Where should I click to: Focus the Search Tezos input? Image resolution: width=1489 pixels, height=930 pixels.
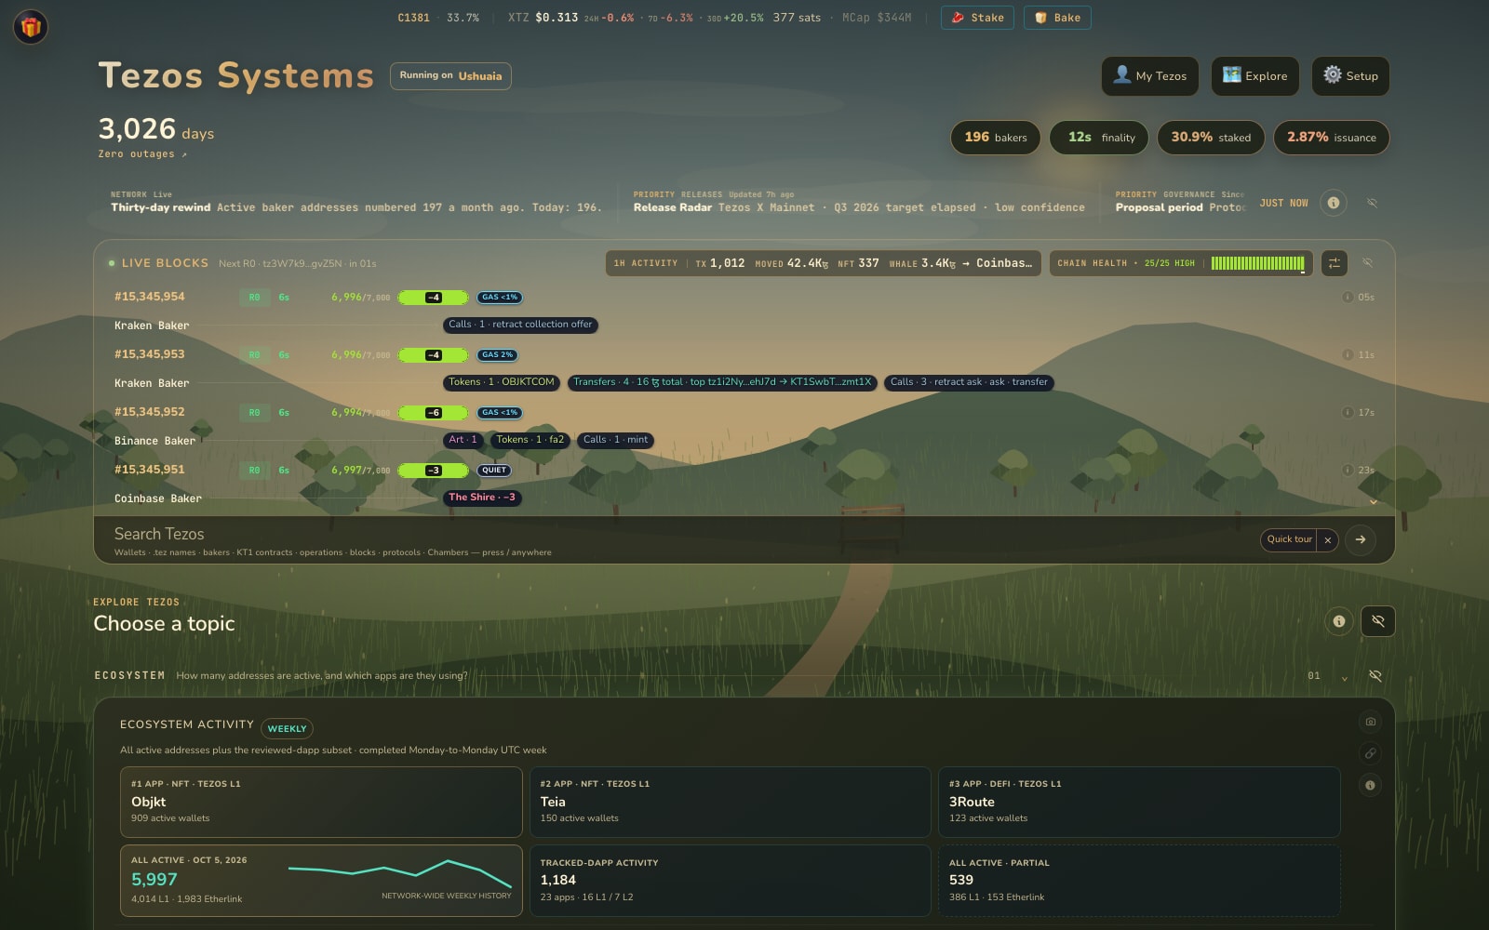click(679, 540)
